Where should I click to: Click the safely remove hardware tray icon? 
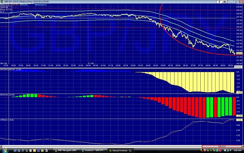(x=214, y=150)
